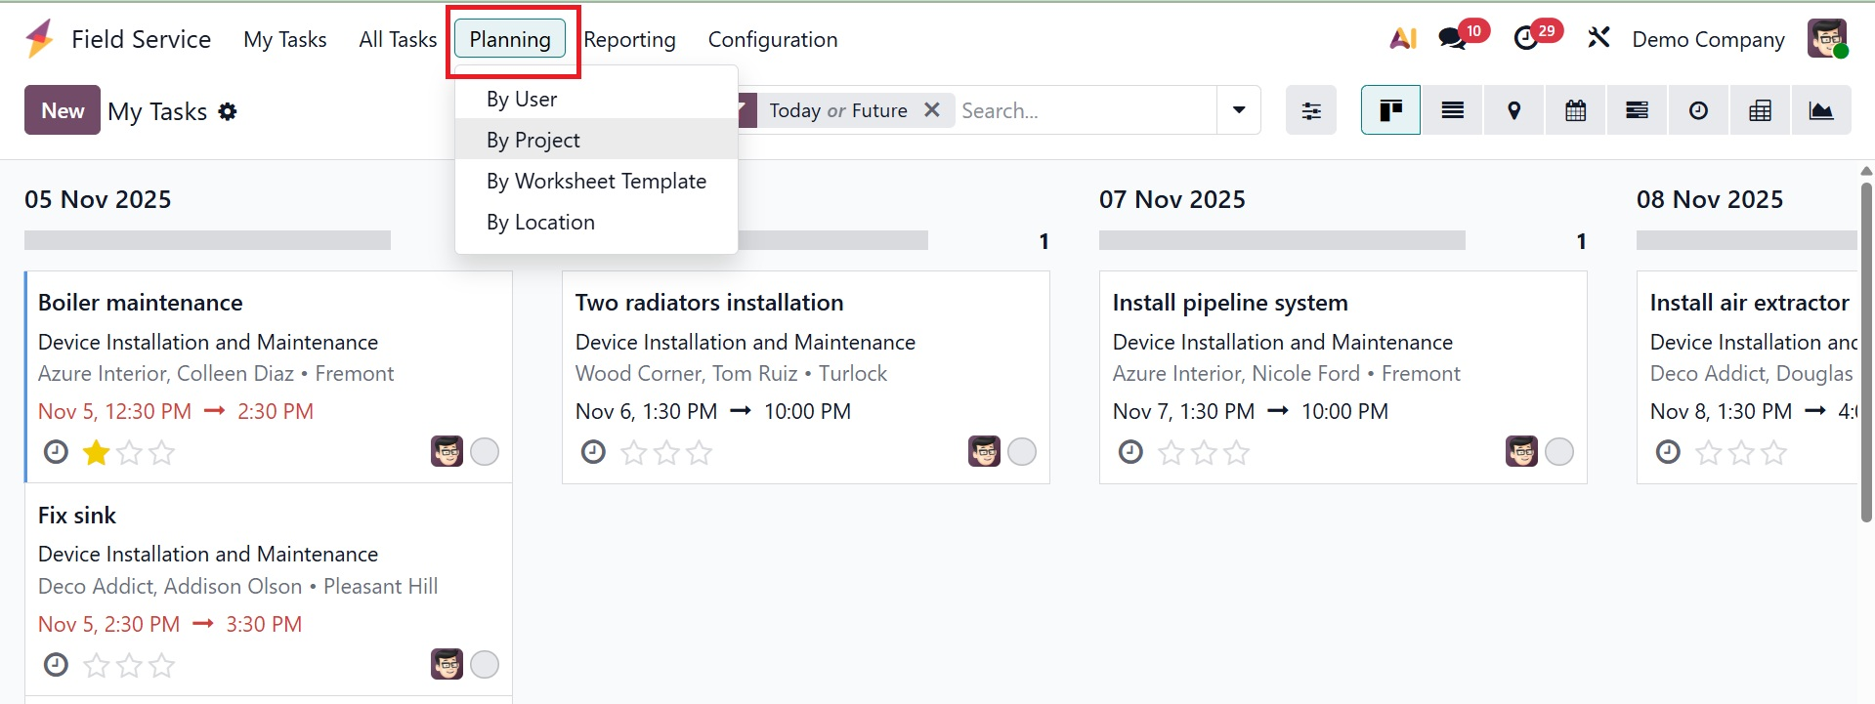Click the Search input field
This screenshot has width=1875, height=704.
point(1085,110)
